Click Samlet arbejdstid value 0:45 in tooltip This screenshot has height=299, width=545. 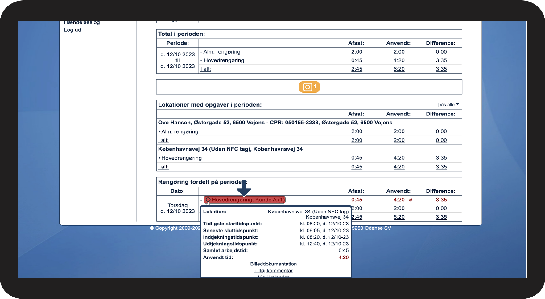point(344,251)
